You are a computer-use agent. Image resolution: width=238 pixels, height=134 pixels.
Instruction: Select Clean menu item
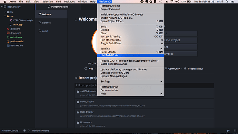[130, 33]
